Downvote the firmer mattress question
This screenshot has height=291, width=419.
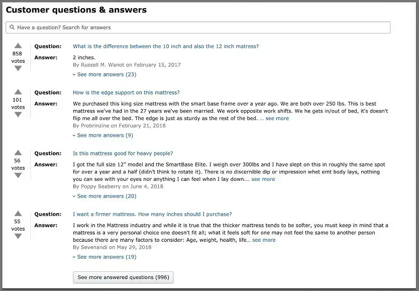point(18,236)
